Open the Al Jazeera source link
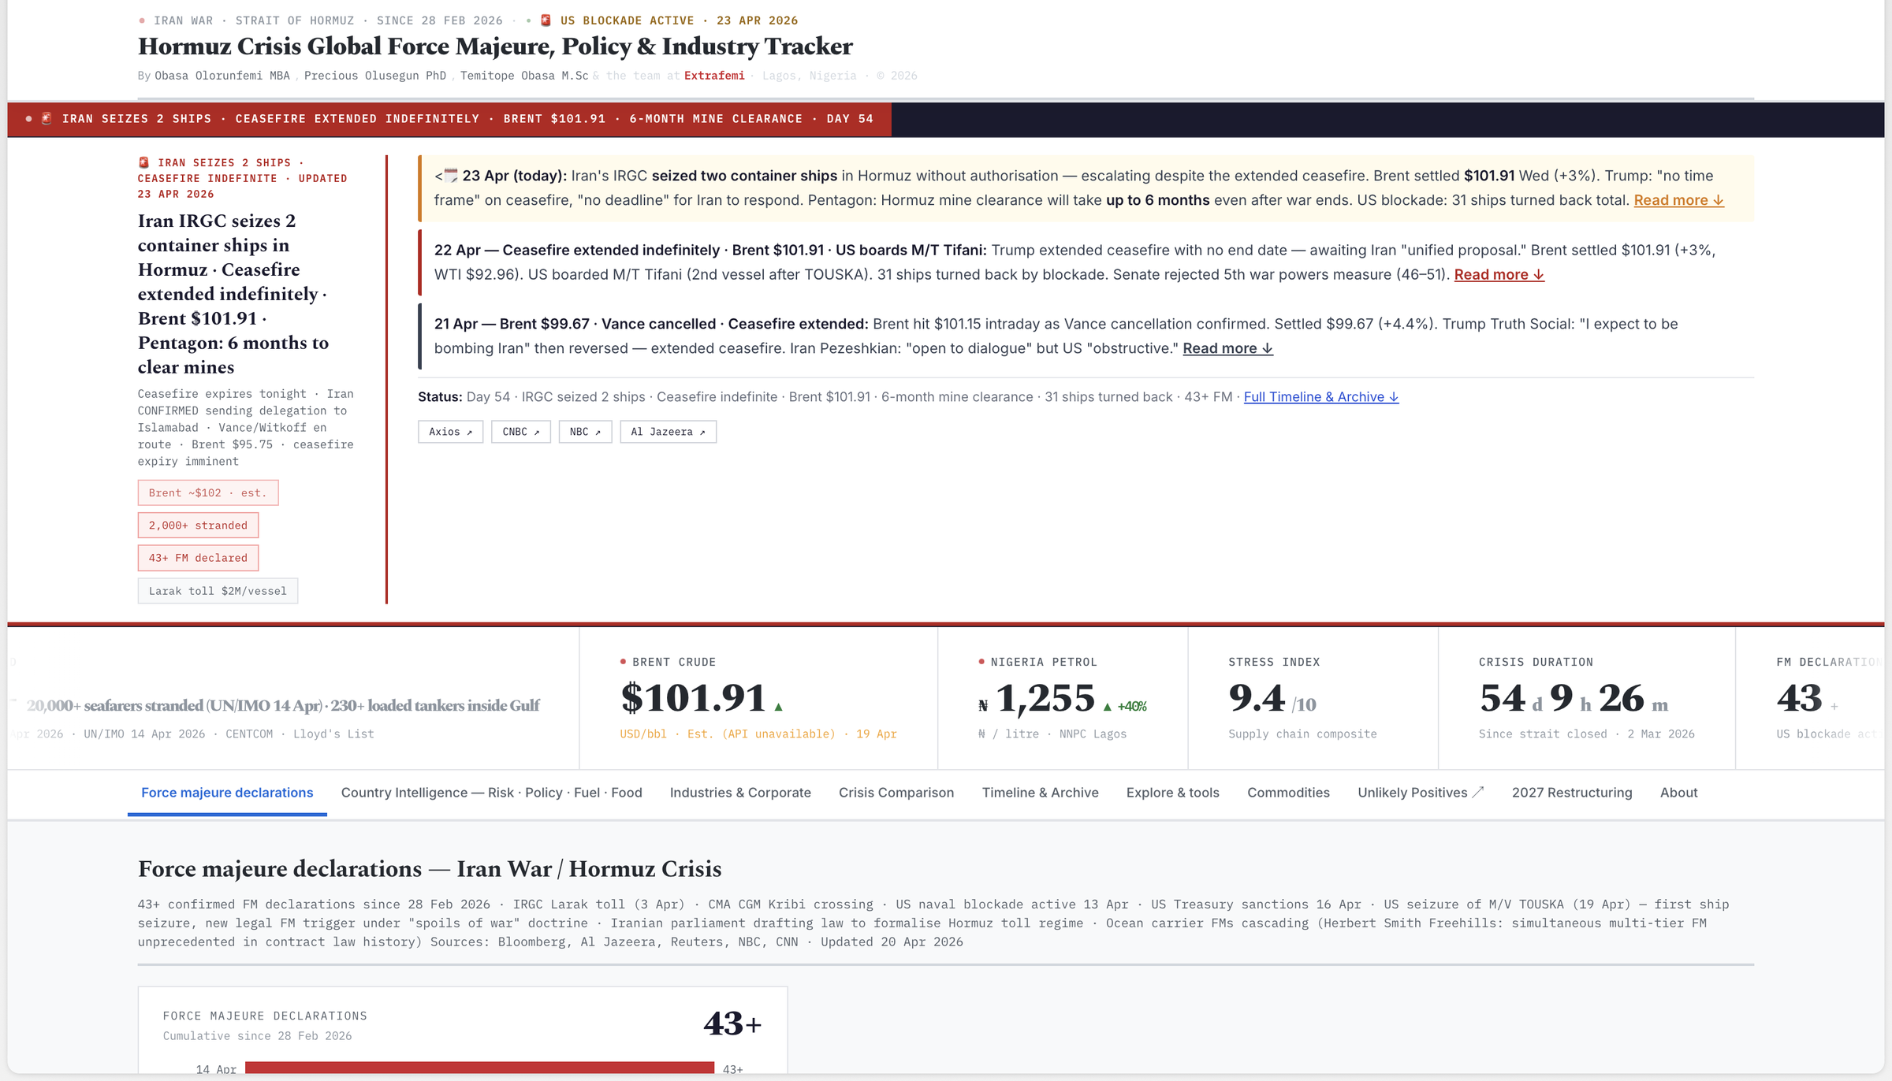 pyautogui.click(x=668, y=432)
